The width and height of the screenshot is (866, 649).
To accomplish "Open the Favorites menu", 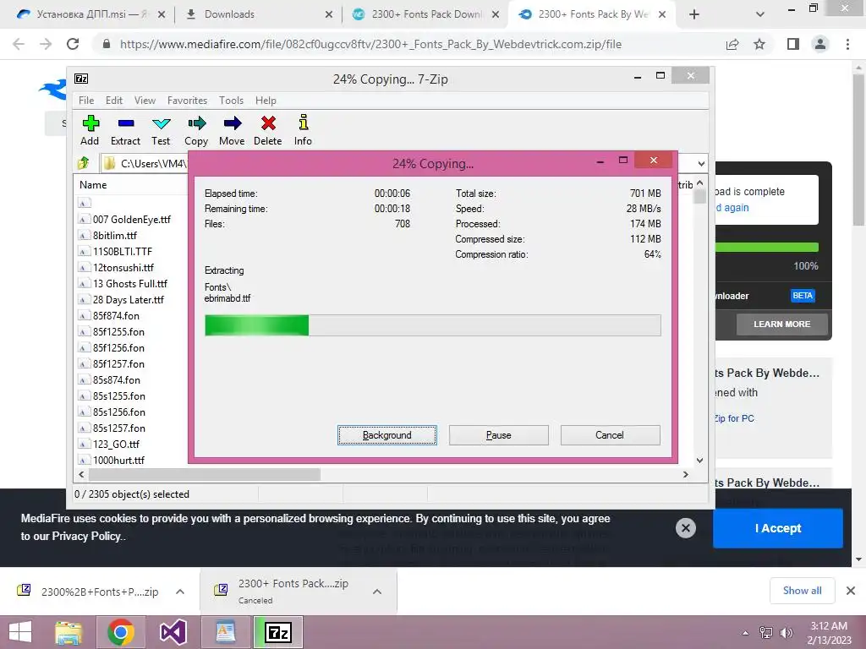I will 187,101.
